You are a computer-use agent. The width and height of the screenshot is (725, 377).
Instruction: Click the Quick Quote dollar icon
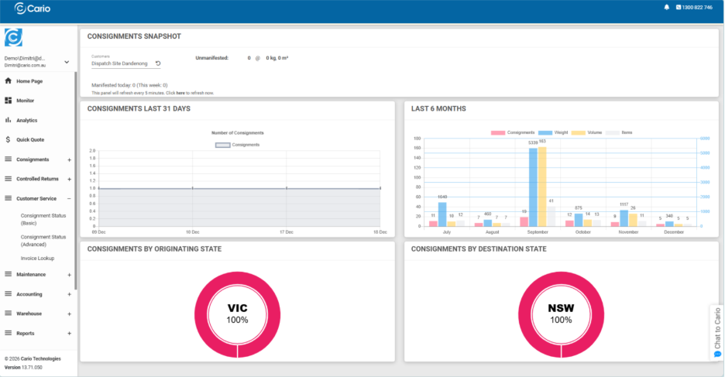pos(9,140)
